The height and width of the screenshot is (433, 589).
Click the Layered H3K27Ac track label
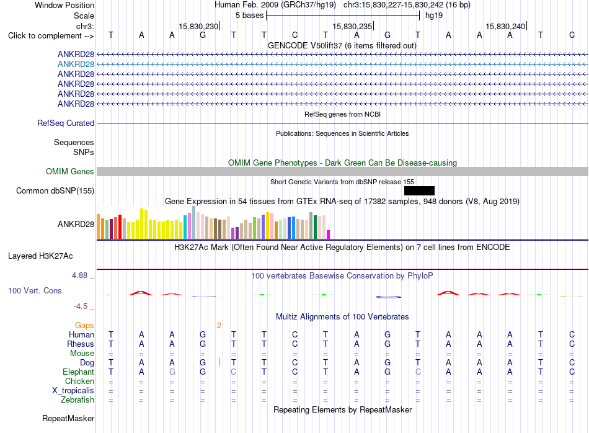tap(40, 256)
